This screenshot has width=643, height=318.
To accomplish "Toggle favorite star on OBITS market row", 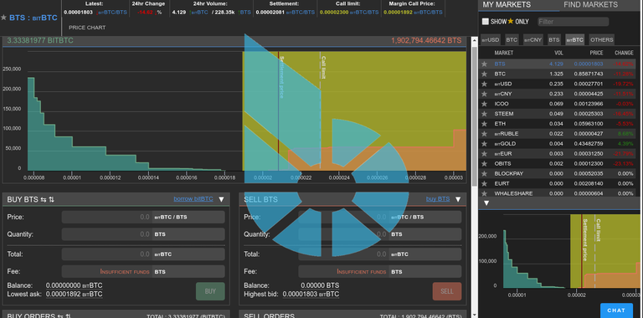I will click(x=484, y=164).
